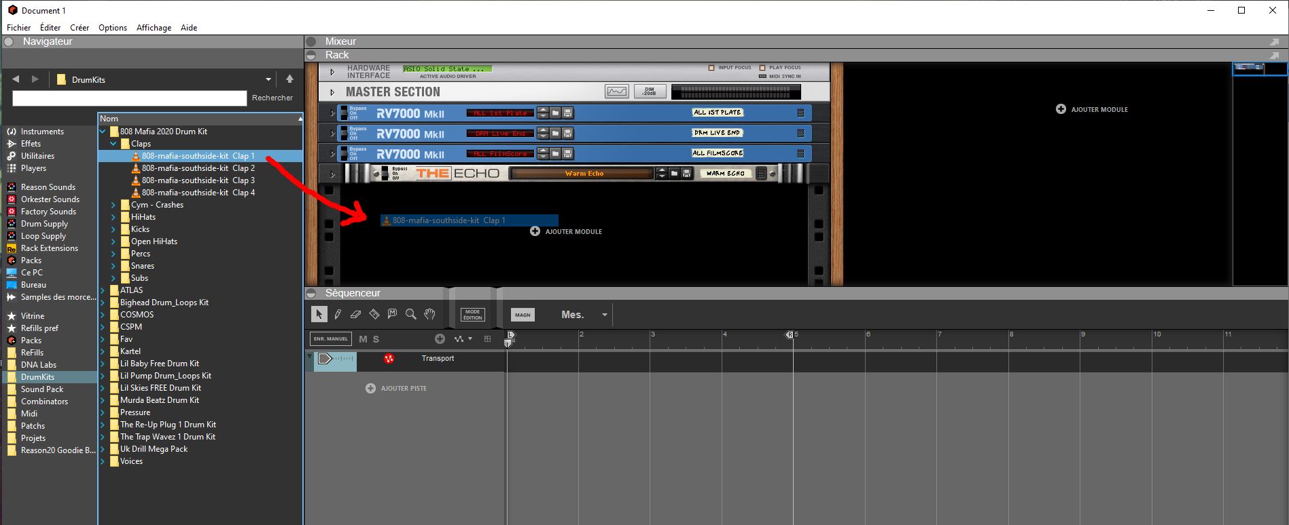Toggle the ENR. MANUEL button
1289x525 pixels.
point(330,338)
